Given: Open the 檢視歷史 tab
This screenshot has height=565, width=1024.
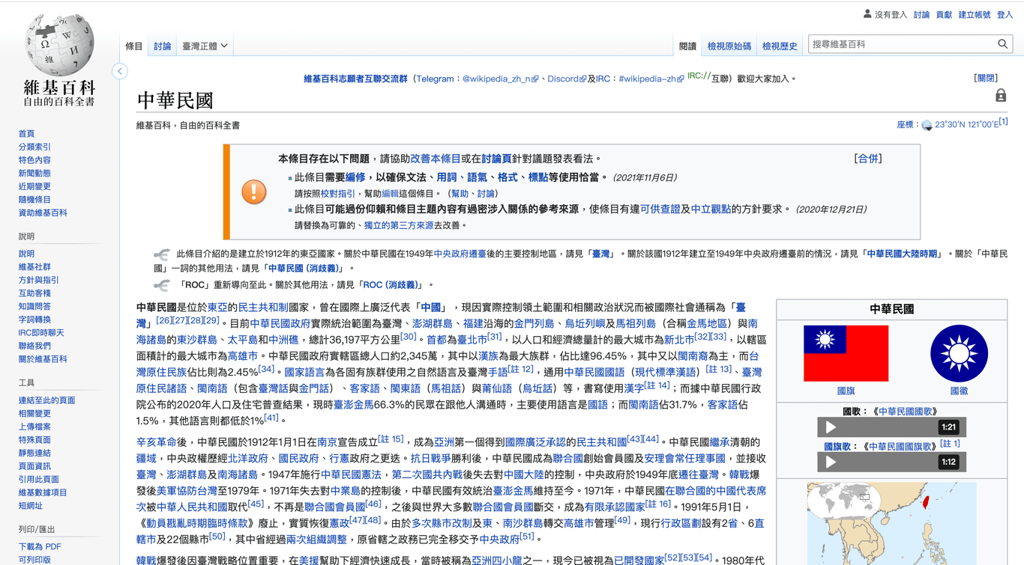Looking at the screenshot, I should point(780,46).
